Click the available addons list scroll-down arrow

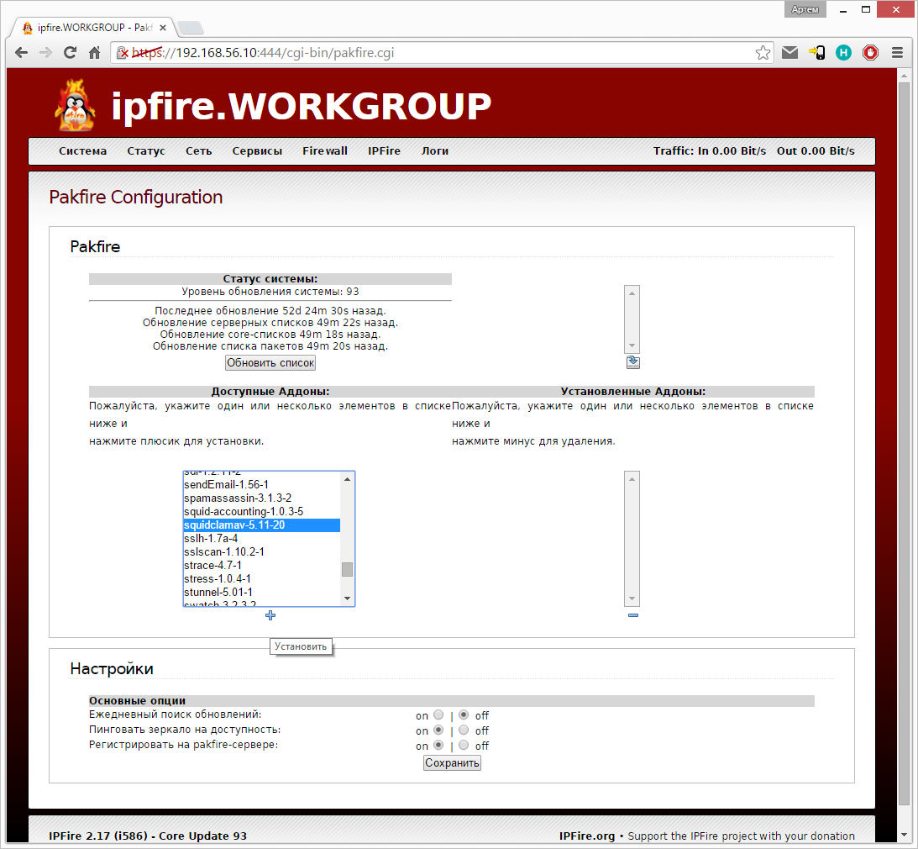tap(347, 599)
